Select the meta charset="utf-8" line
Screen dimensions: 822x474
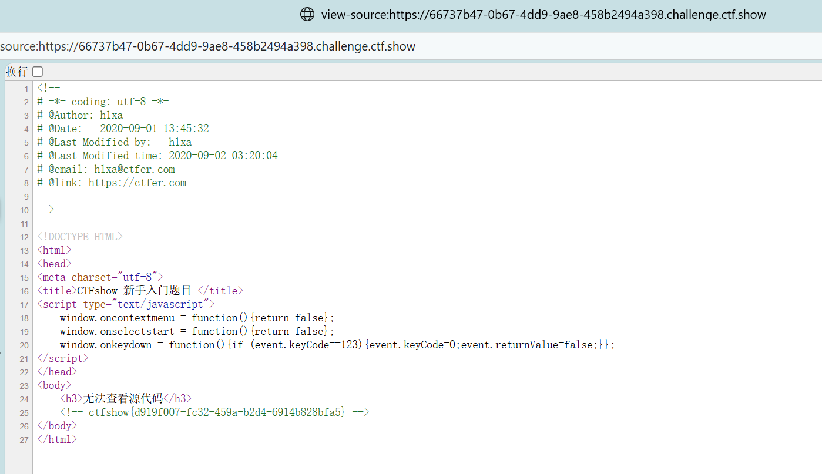coord(100,277)
